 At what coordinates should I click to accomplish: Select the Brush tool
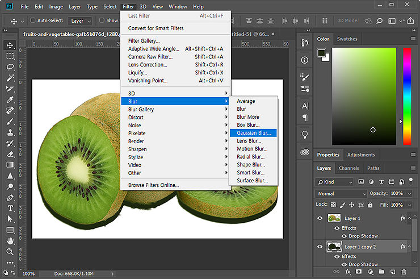click(10, 122)
